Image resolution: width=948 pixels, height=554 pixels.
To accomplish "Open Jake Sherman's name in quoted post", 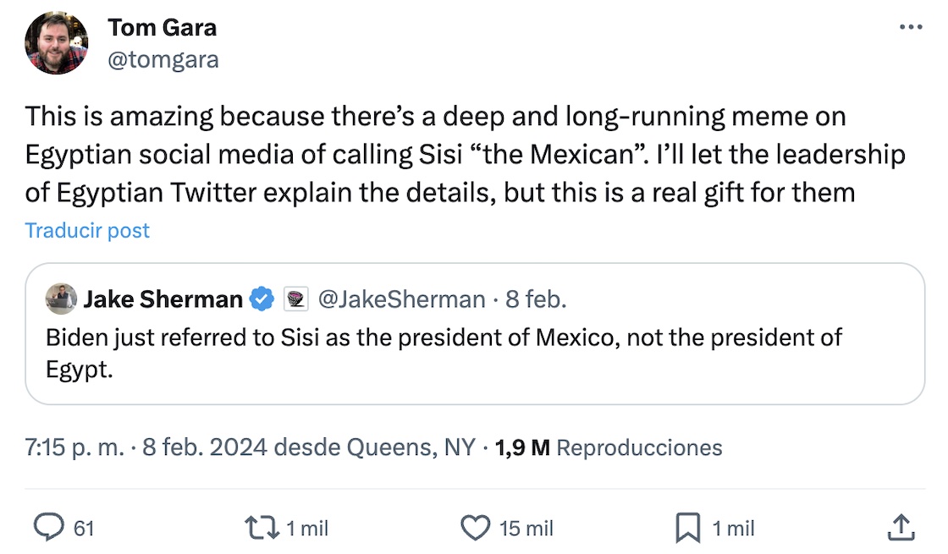I will coord(163,299).
